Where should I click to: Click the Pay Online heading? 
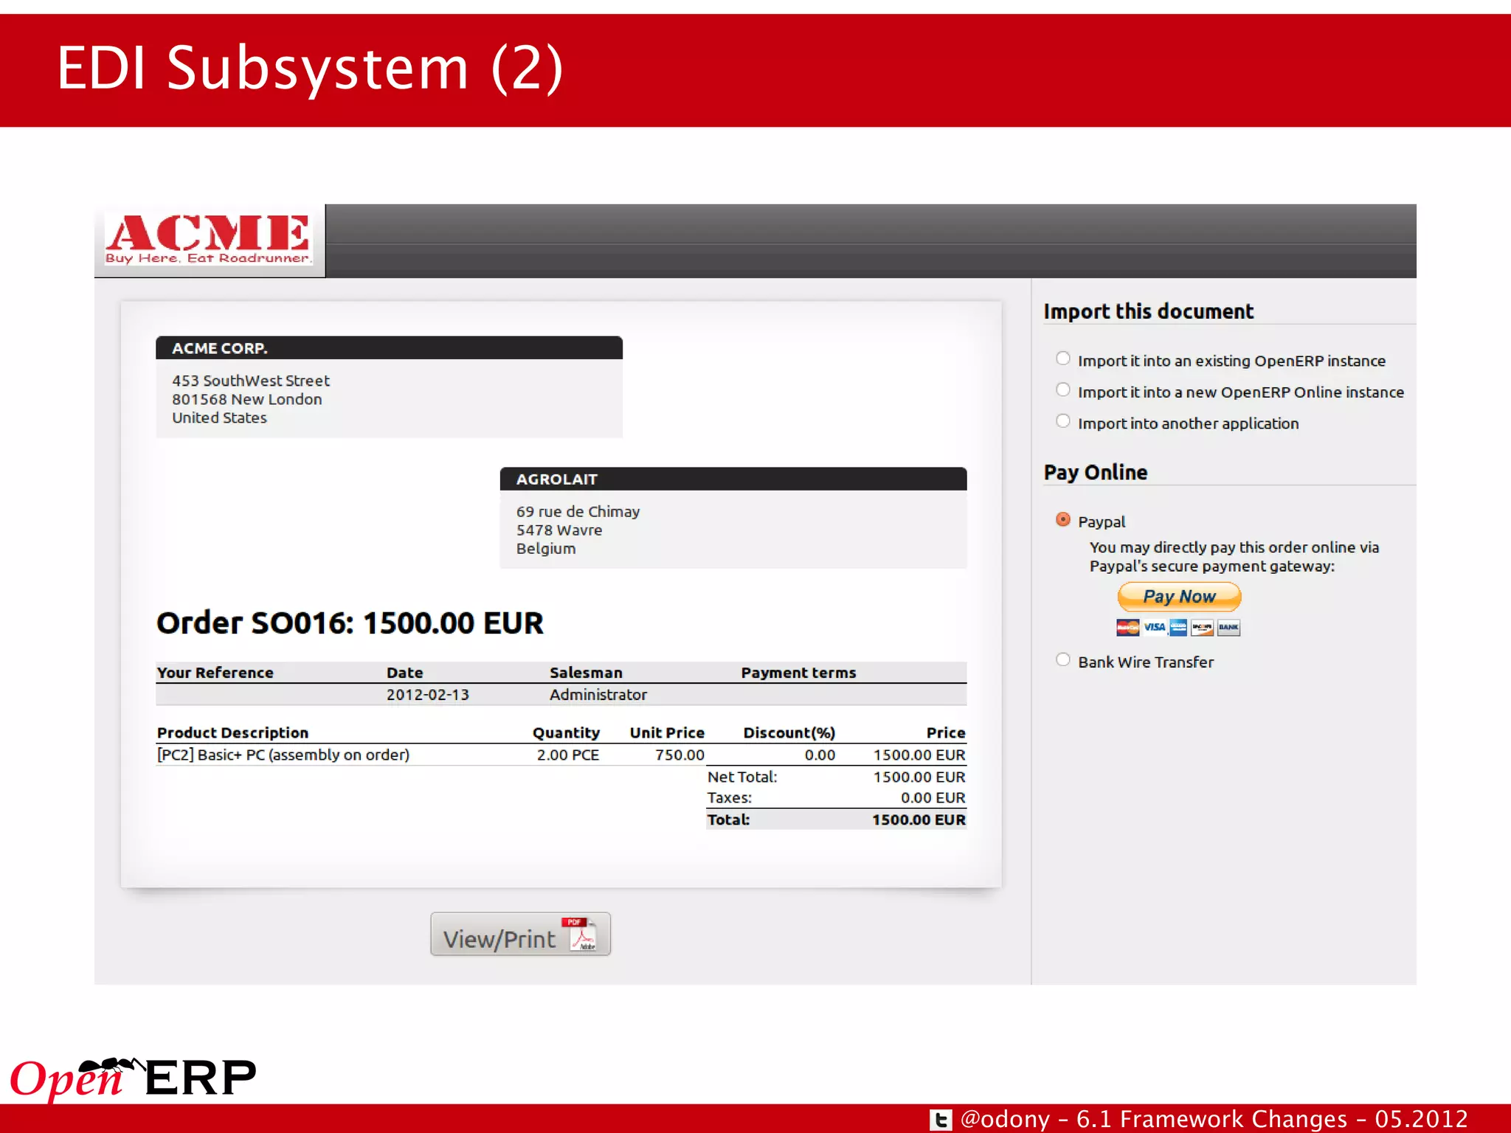1096,472
